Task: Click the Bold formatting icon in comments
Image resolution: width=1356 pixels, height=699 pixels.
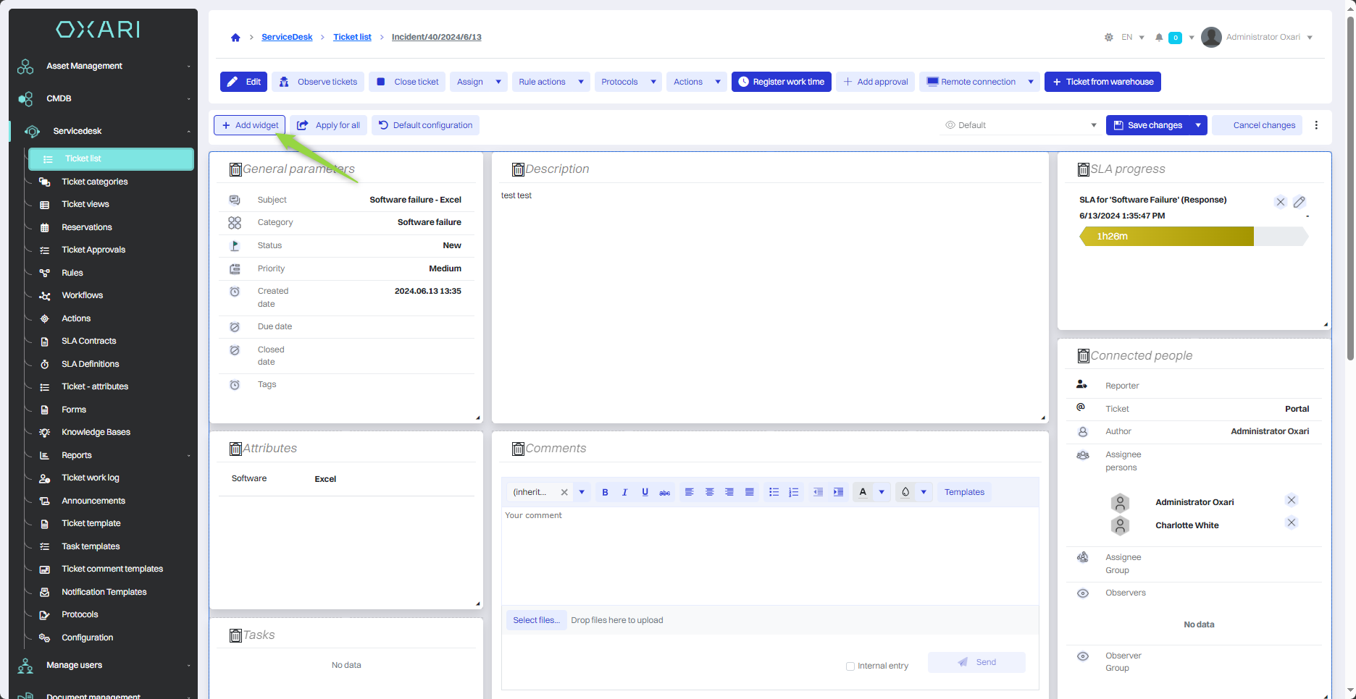Action: [x=605, y=492]
